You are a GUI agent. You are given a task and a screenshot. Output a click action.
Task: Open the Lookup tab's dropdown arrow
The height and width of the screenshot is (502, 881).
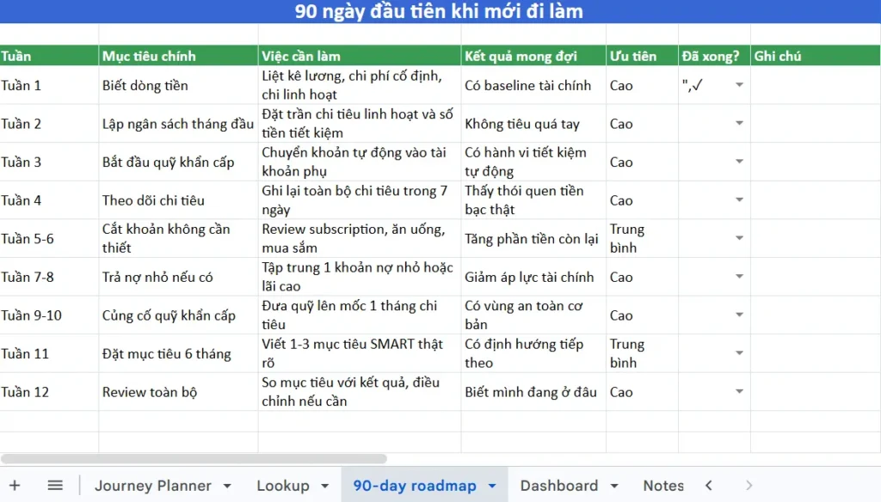(323, 486)
